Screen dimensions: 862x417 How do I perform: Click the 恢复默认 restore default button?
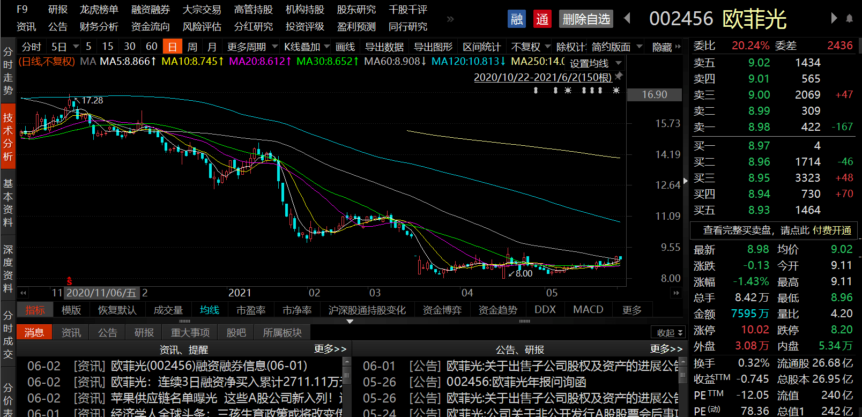point(117,310)
